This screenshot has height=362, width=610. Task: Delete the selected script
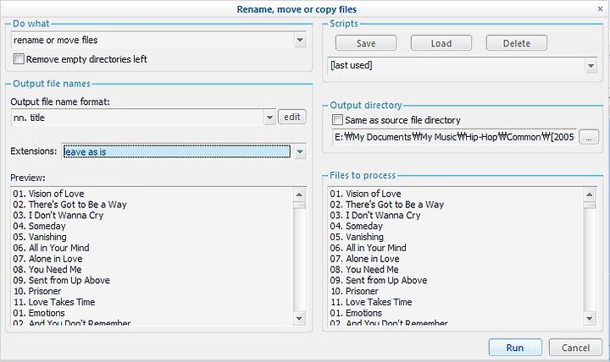tap(517, 43)
